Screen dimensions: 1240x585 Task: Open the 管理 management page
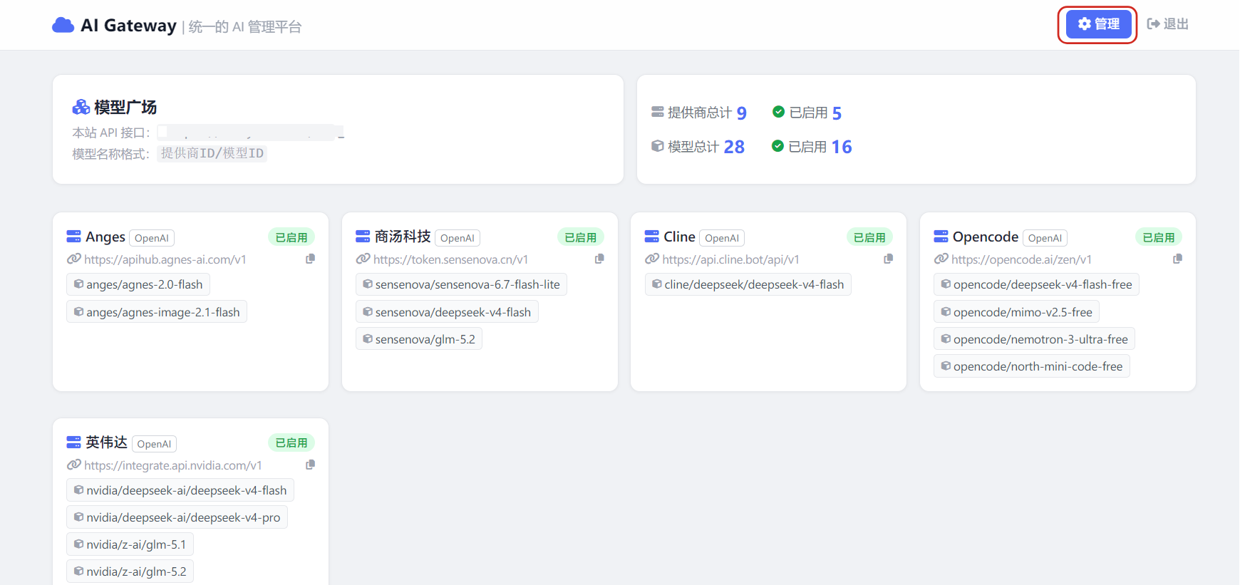click(1098, 24)
